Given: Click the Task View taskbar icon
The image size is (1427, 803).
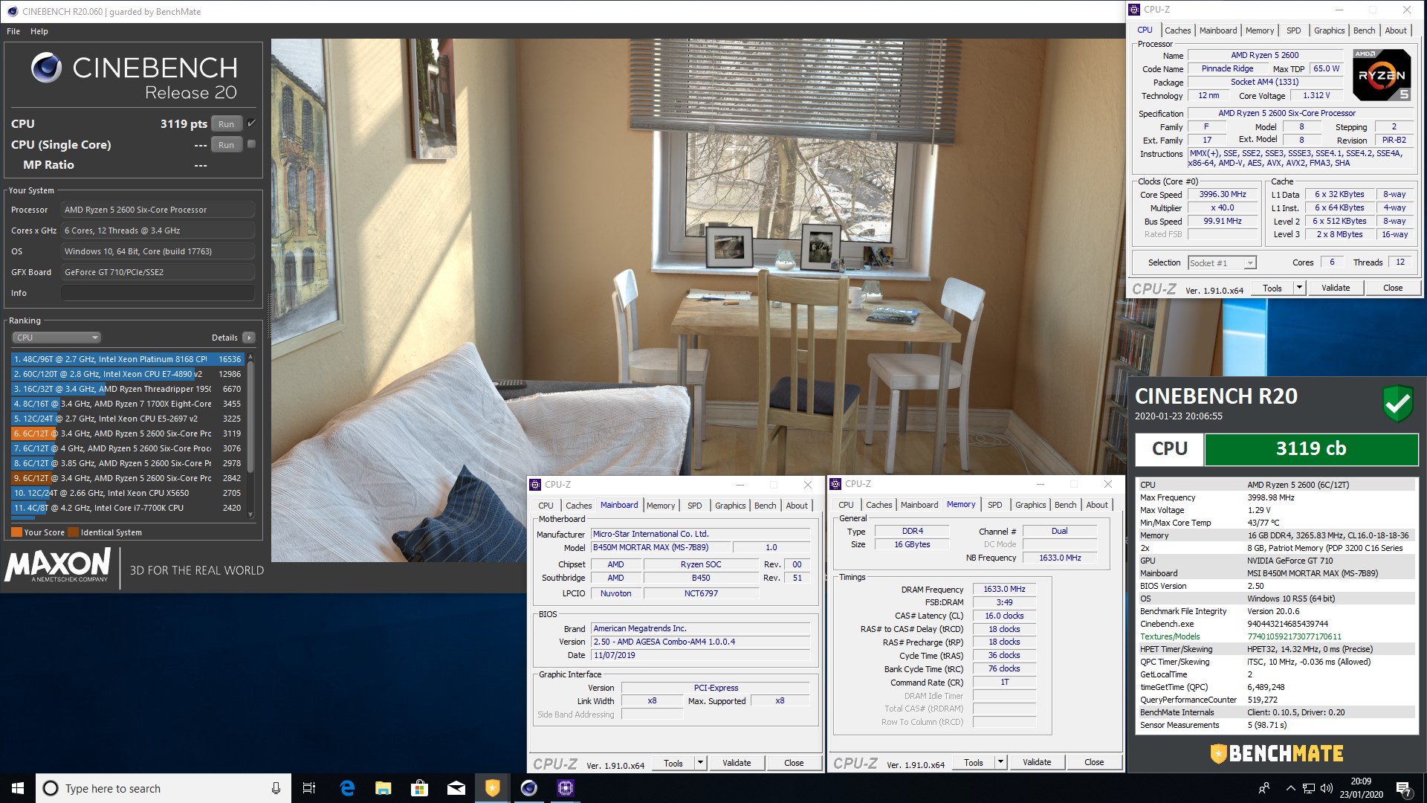Looking at the screenshot, I should 309,788.
